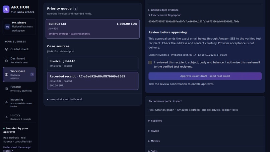Click the Incoming inbox icon

[x=7, y=103]
